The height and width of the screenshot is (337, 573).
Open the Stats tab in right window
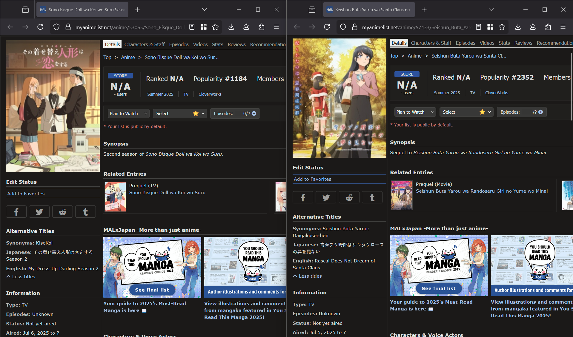(504, 43)
